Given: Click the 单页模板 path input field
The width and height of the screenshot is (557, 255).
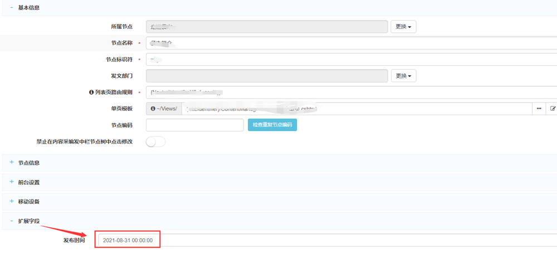Looking at the screenshot, I should click(x=356, y=109).
